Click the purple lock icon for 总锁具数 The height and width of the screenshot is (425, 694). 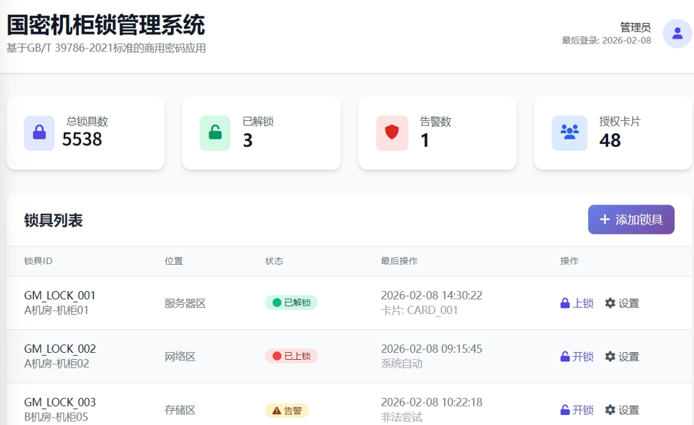coord(39,133)
